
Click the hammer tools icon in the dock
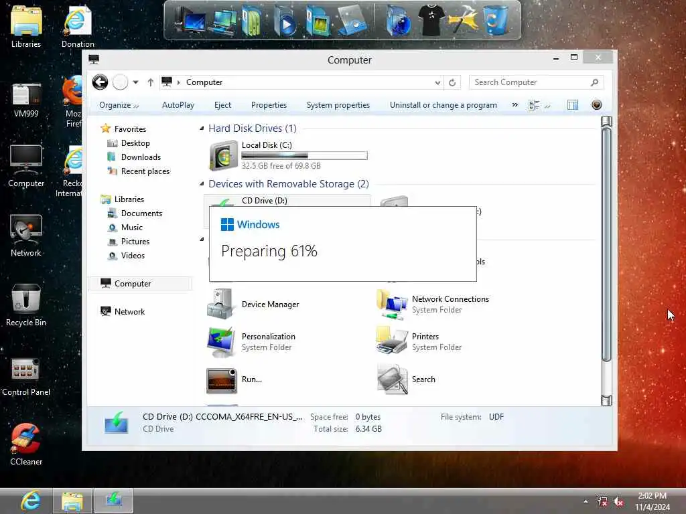(x=463, y=20)
